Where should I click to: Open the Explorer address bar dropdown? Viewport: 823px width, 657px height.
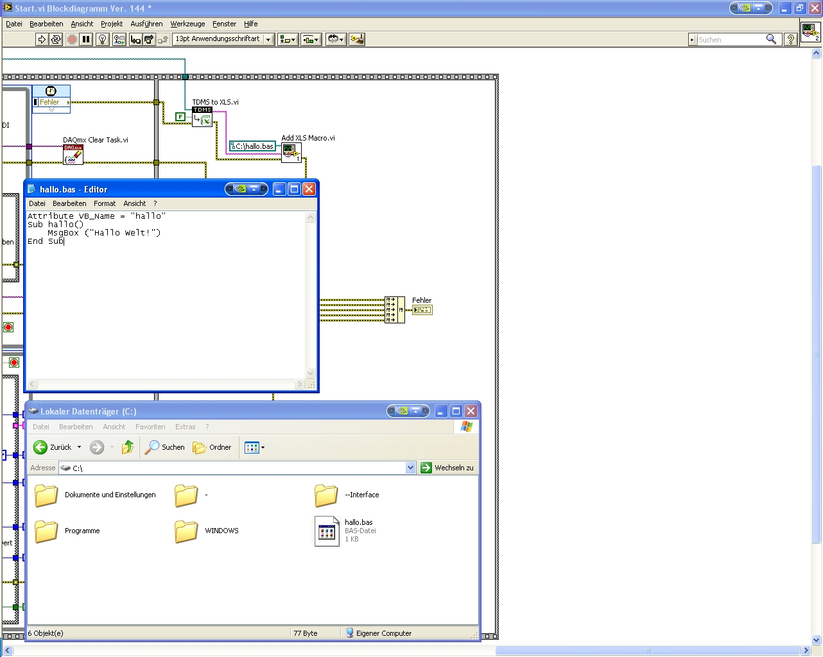coord(411,468)
